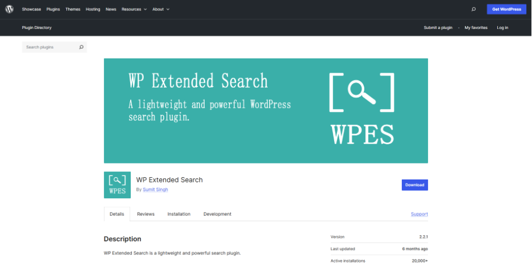This screenshot has height=263, width=532.
Task: Click the 'Last updated' label
Action: [x=343, y=249]
